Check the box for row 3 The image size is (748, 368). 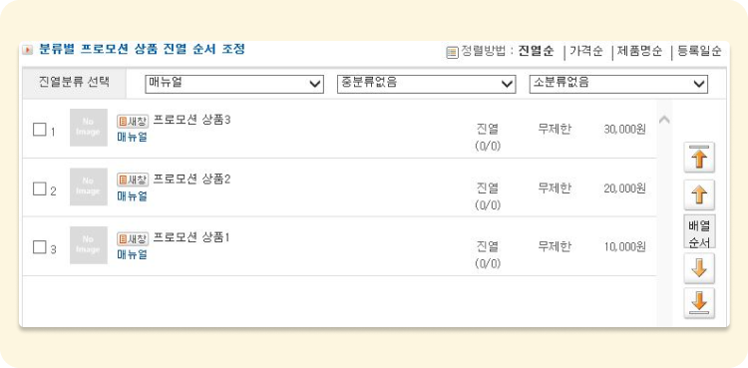(x=39, y=247)
